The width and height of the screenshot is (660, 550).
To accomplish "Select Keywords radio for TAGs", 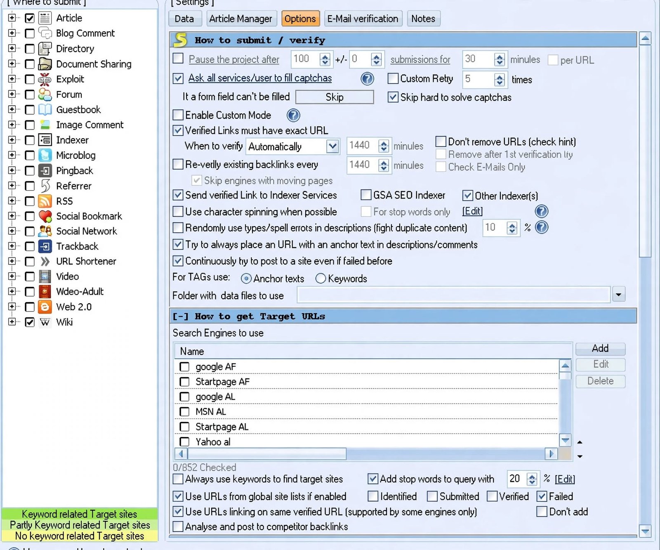I will [321, 279].
